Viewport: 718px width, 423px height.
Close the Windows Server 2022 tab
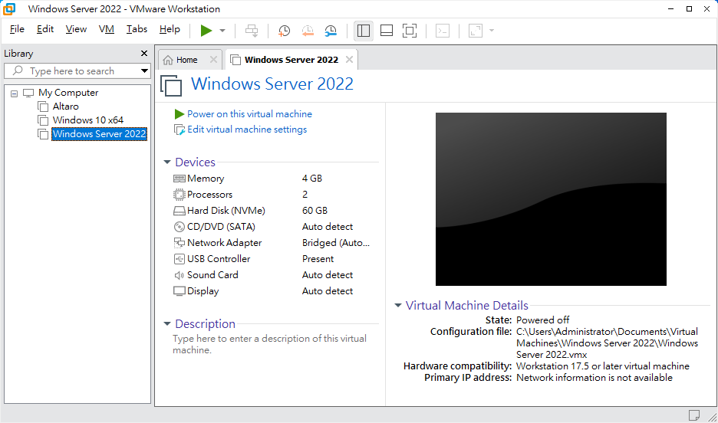pos(349,60)
